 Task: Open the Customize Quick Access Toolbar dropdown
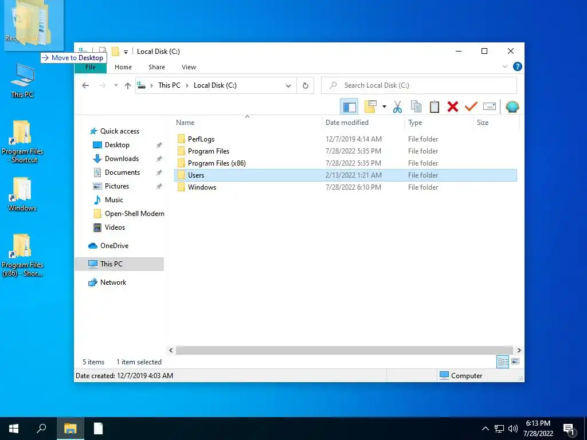(126, 52)
